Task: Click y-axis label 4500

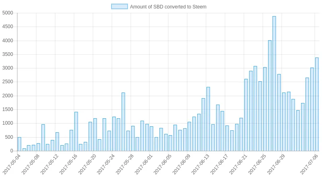Action: point(8,27)
